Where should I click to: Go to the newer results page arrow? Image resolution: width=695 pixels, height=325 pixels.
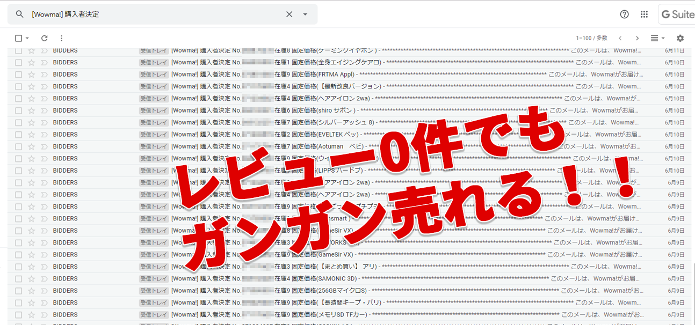tap(620, 38)
